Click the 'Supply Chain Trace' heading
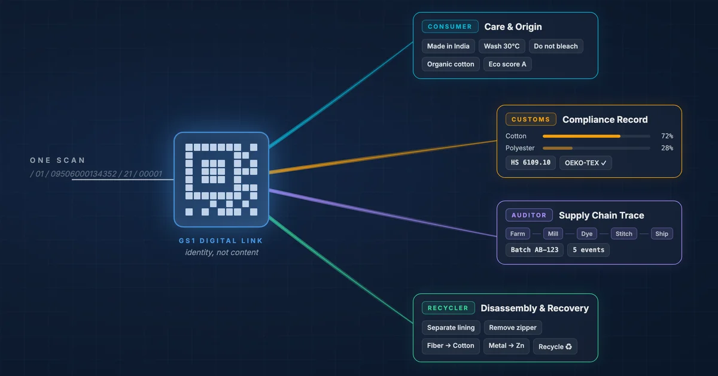Image resolution: width=718 pixels, height=376 pixels. pos(601,216)
